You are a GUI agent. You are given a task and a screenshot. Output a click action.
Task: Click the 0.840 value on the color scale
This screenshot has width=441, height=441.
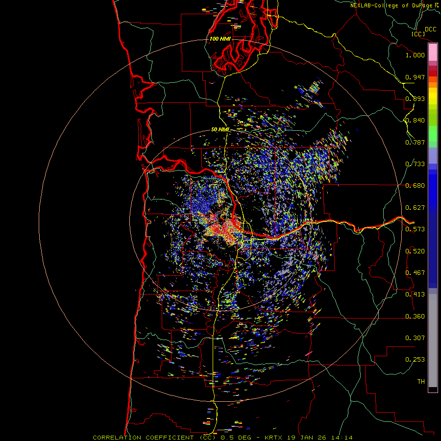(415, 121)
